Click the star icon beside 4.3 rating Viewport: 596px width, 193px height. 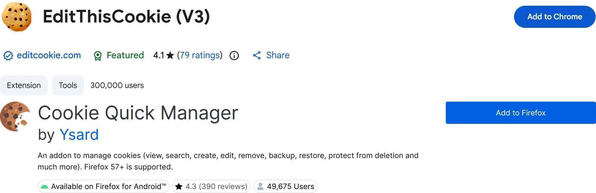(179, 187)
